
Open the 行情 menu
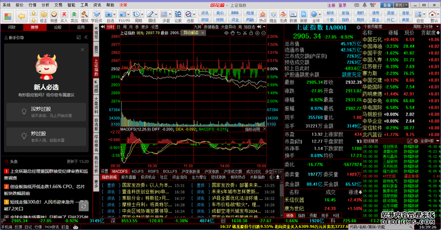pyautogui.click(x=33, y=5)
